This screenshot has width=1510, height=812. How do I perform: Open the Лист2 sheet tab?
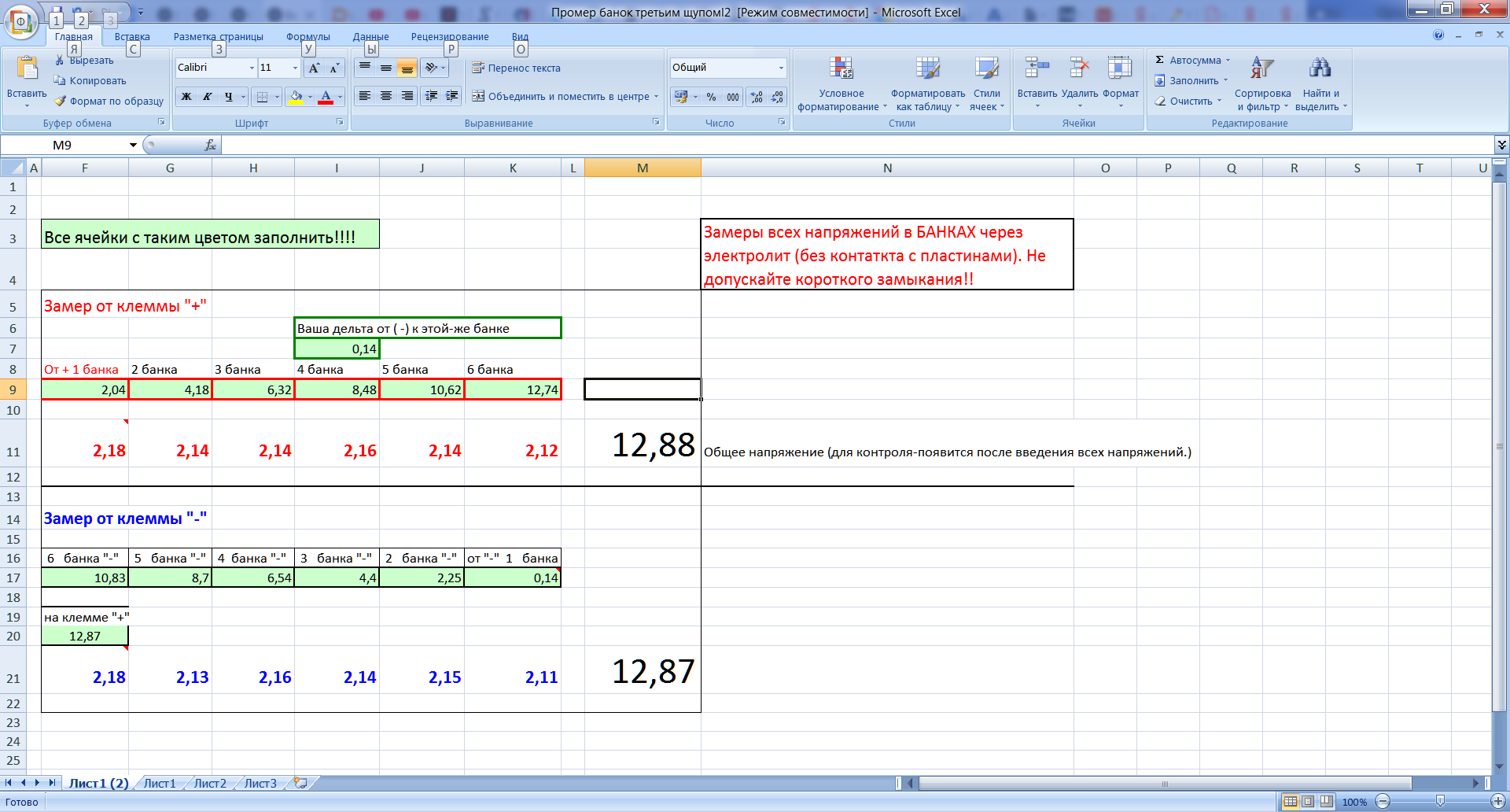click(210, 784)
